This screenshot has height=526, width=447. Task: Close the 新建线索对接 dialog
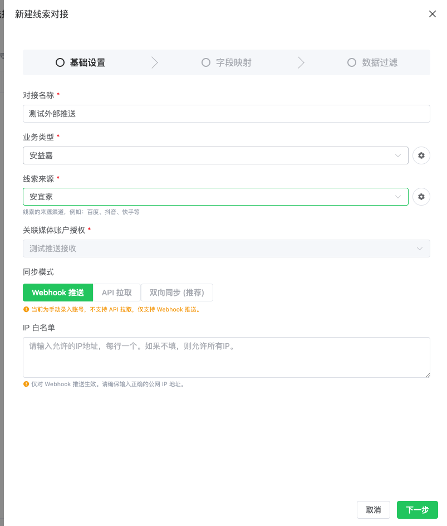tap(433, 14)
